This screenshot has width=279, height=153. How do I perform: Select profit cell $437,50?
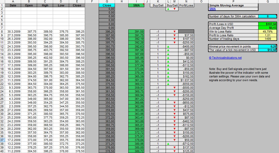point(186,110)
